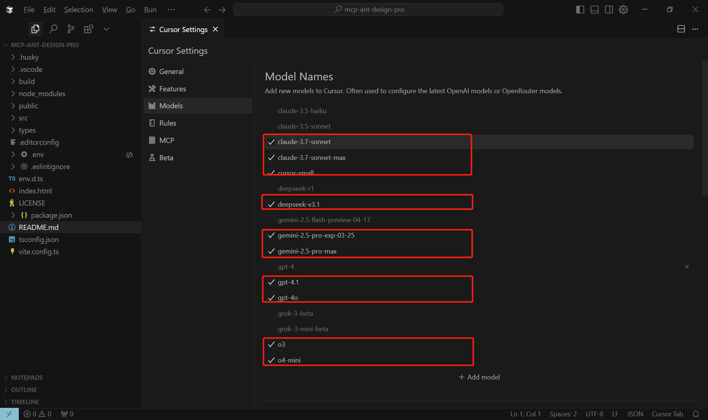
Task: Open the Run menu
Action: pyautogui.click(x=150, y=10)
